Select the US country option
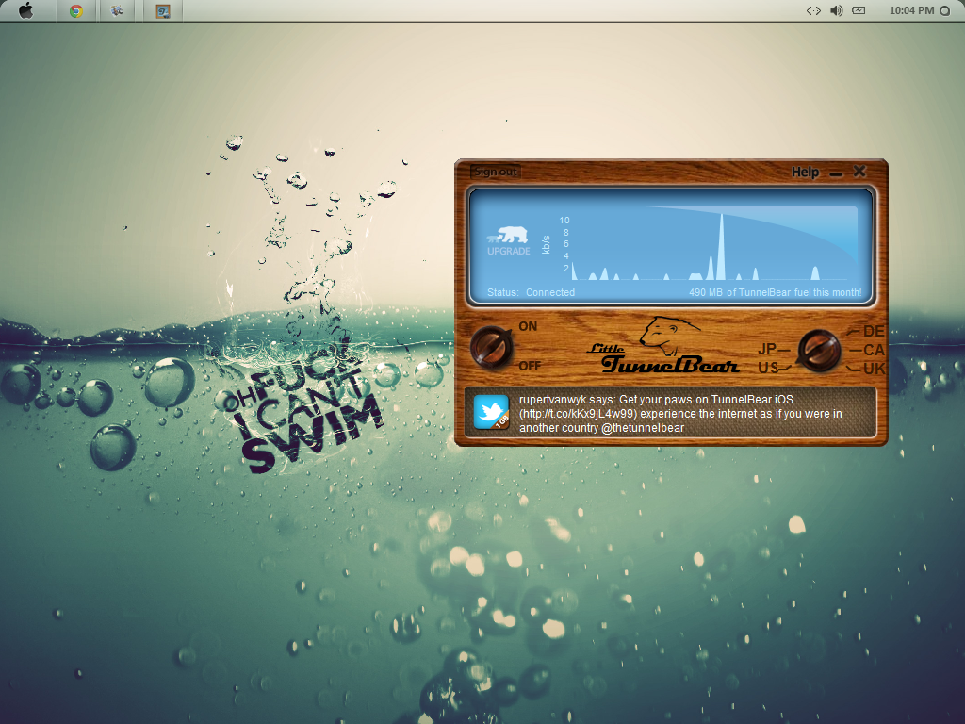 tap(768, 368)
